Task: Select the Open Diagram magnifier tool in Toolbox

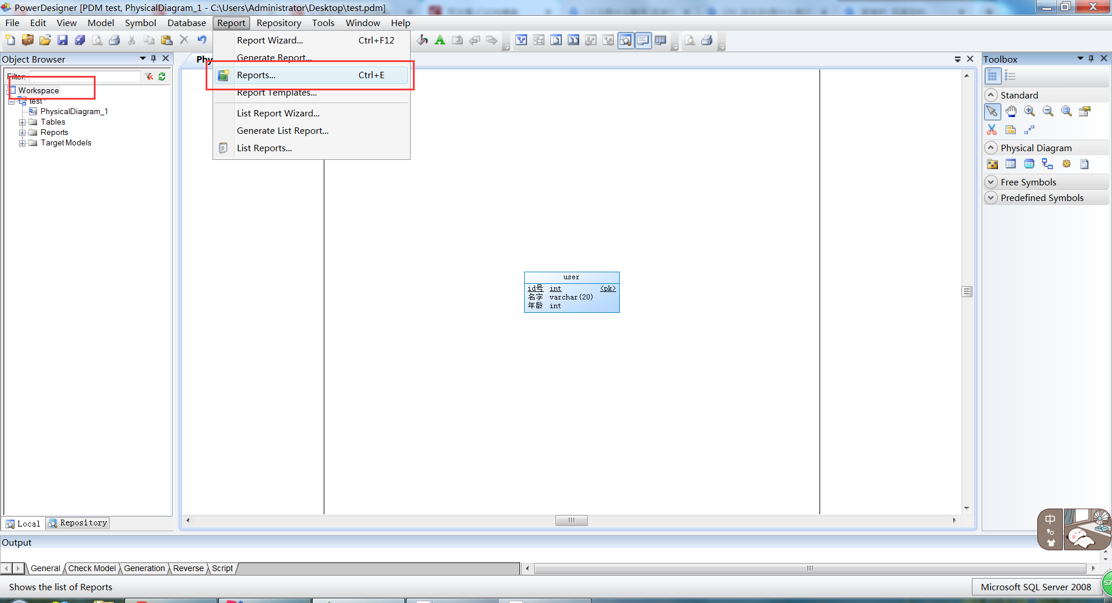Action: click(1066, 111)
